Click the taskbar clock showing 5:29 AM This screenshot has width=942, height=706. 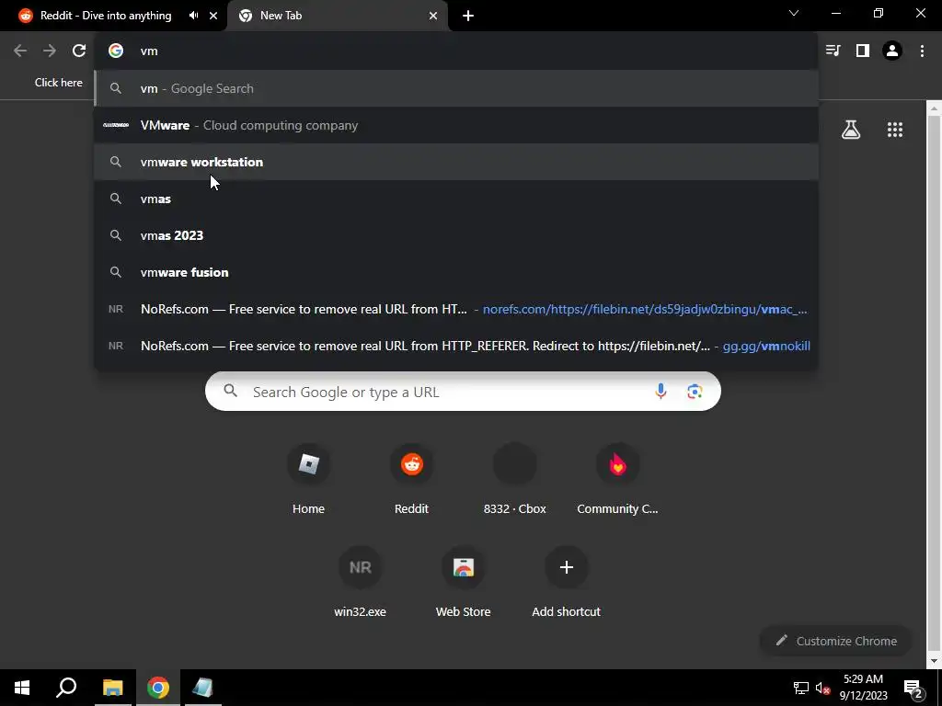point(863,688)
